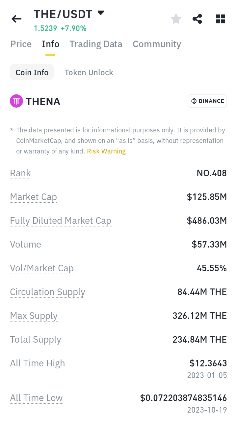
Task: Select the Info tab
Action: 51,44
